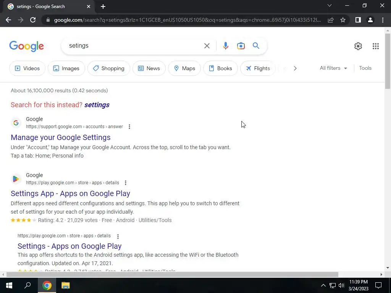Viewport: 391px width, 293px height.
Task: Open network status tray icon
Action: [x=333, y=285]
